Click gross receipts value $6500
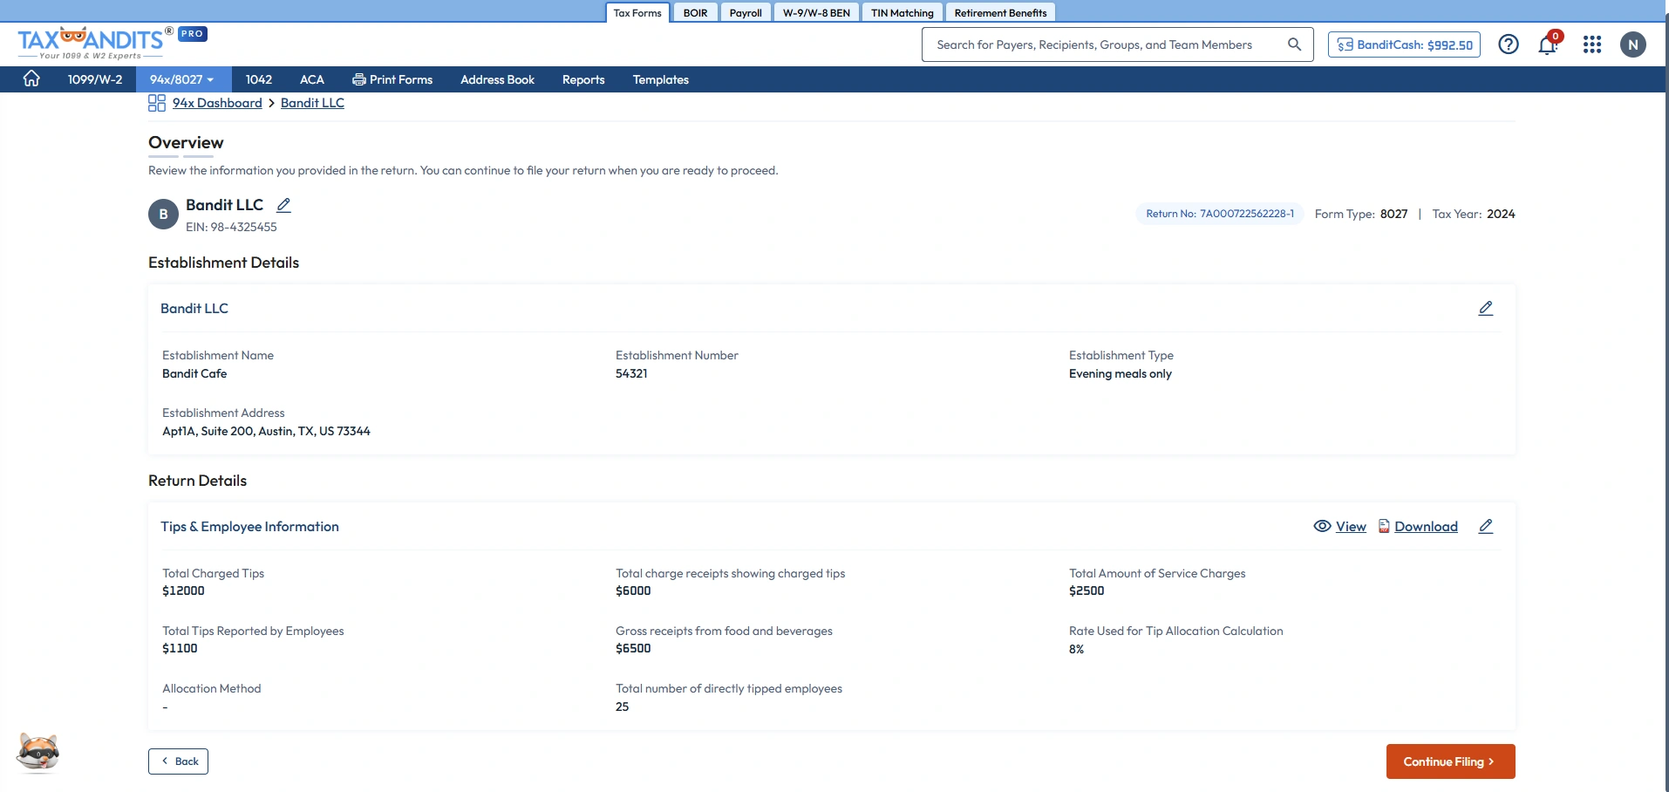The image size is (1669, 792). tap(633, 648)
